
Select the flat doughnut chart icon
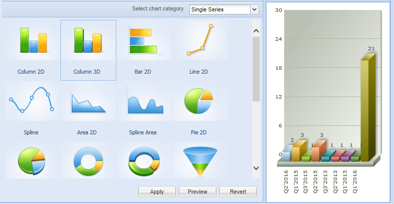(88, 161)
